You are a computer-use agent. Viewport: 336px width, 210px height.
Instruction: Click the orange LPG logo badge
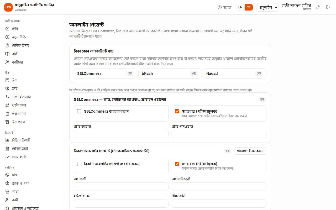pos(8,7)
